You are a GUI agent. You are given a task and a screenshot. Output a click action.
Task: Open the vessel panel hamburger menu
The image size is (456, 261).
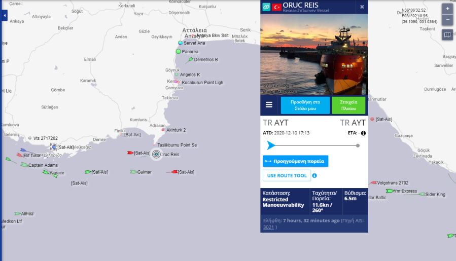269,104
